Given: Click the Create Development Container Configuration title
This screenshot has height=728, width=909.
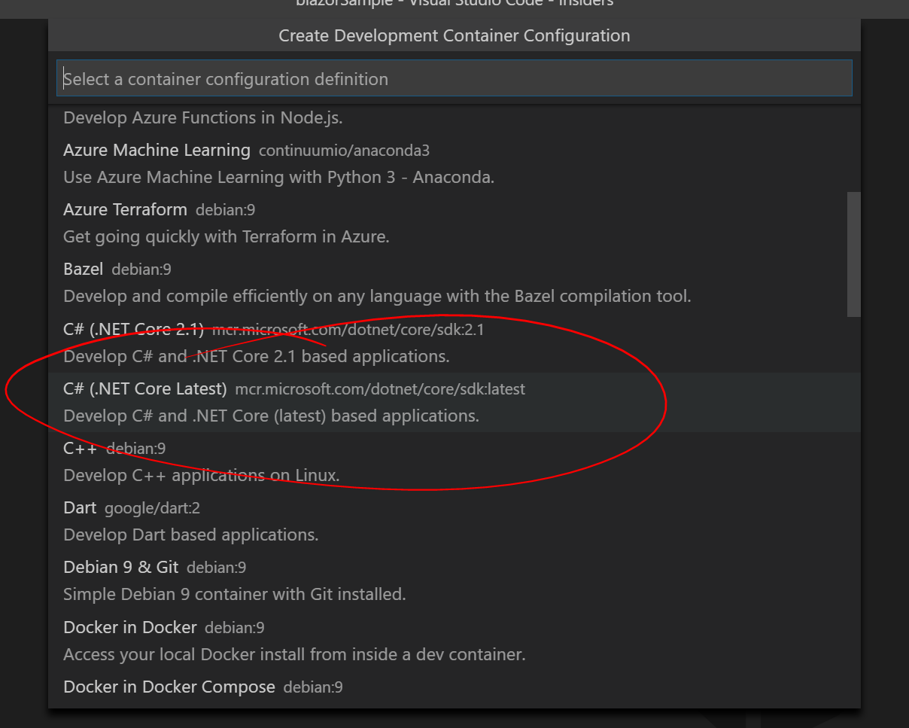Looking at the screenshot, I should tap(454, 35).
